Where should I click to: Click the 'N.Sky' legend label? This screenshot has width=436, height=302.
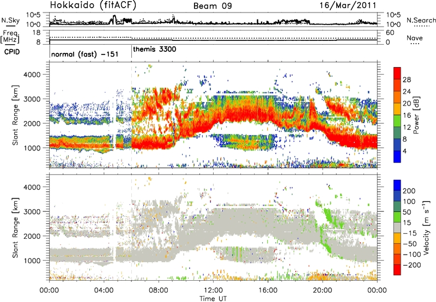(10, 20)
